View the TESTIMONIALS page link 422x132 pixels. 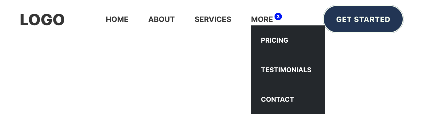[x=286, y=70]
